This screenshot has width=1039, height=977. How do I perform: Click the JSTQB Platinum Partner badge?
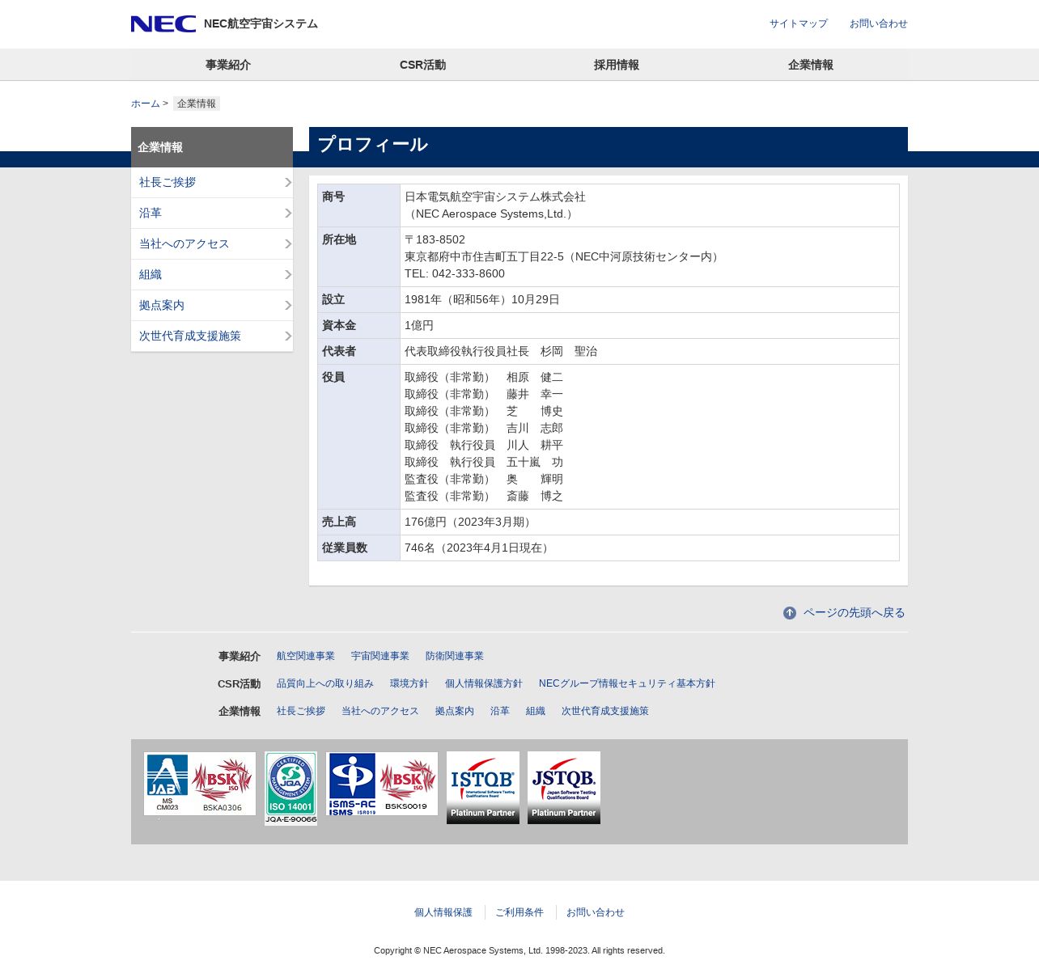564,788
